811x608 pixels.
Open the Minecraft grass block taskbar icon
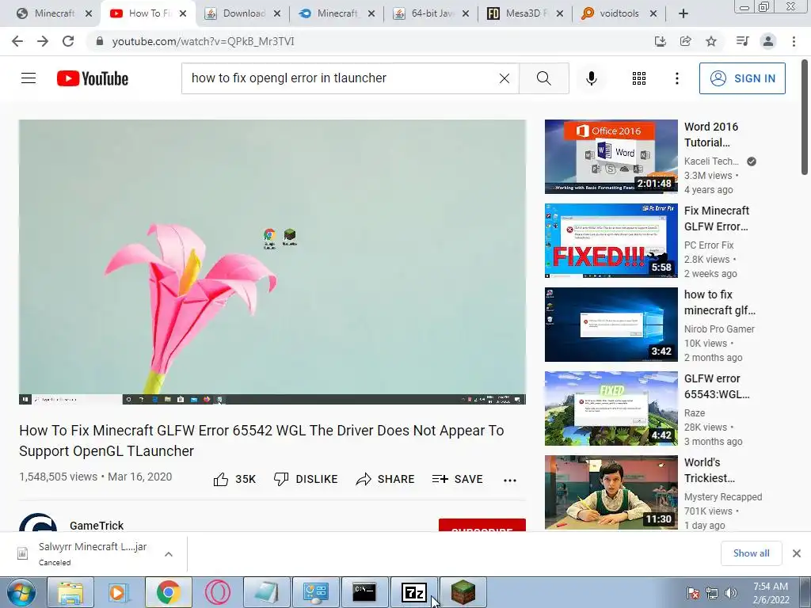click(x=463, y=592)
